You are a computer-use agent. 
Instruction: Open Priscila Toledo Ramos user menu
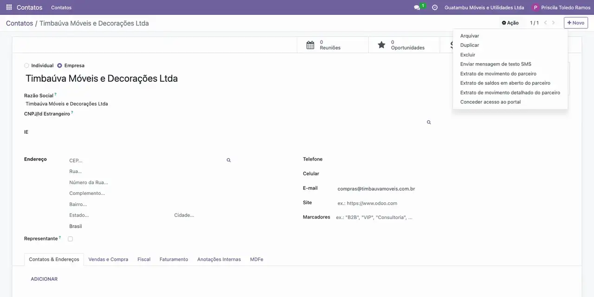pos(561,7)
